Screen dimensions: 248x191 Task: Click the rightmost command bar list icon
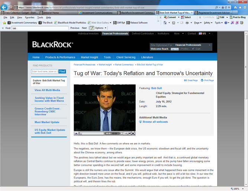click(242, 23)
